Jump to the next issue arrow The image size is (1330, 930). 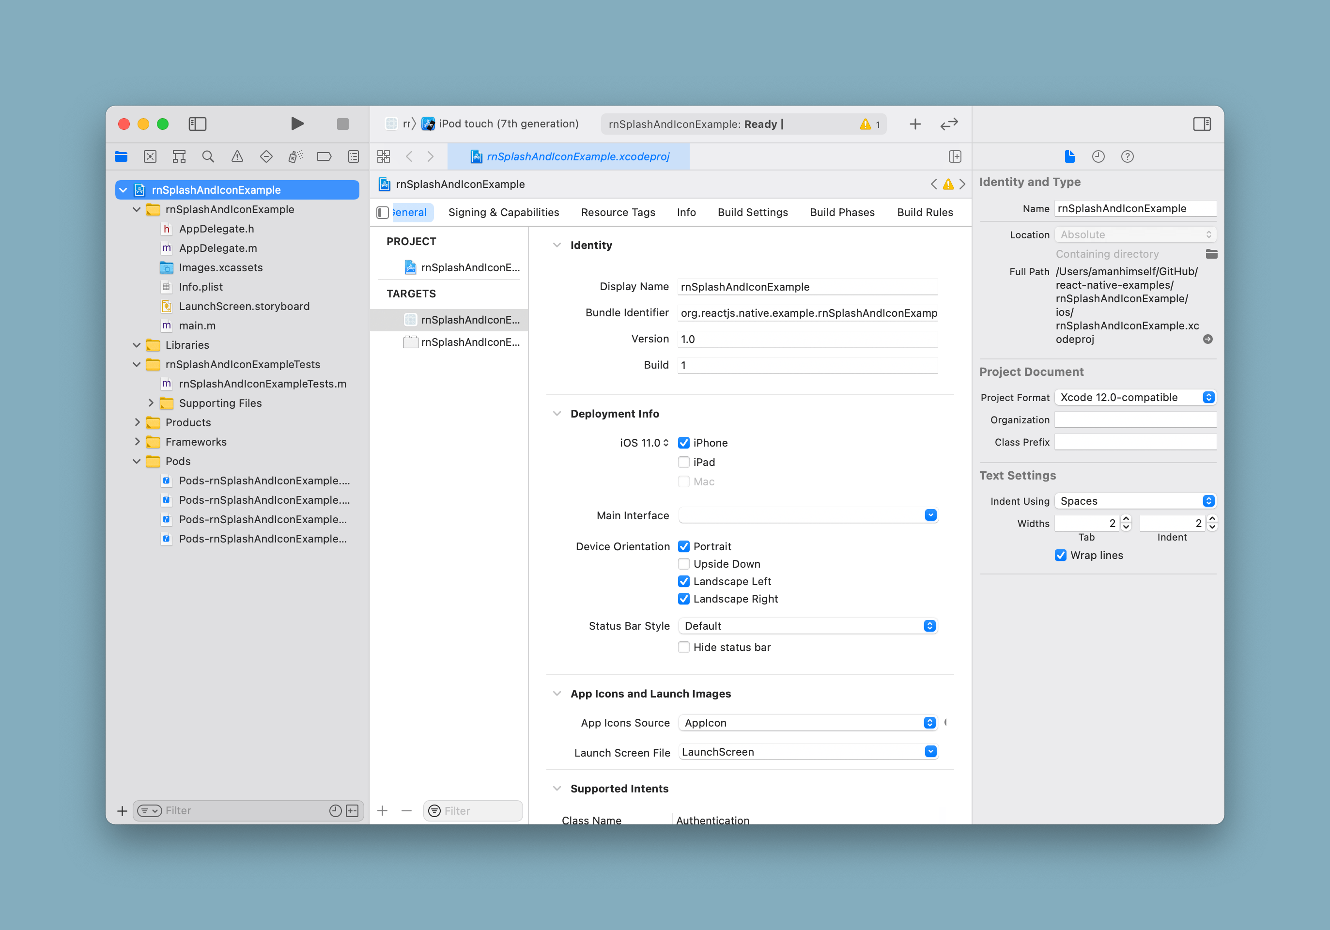[x=962, y=184]
